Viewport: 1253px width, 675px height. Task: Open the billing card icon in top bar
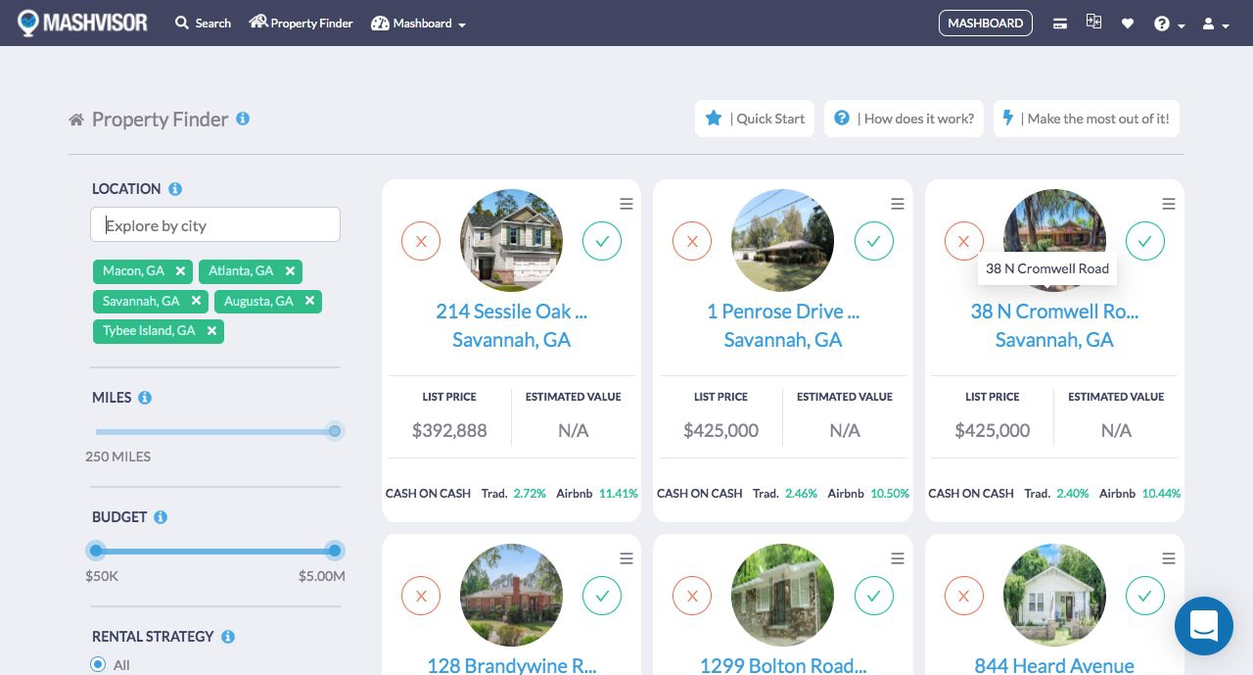click(x=1060, y=23)
